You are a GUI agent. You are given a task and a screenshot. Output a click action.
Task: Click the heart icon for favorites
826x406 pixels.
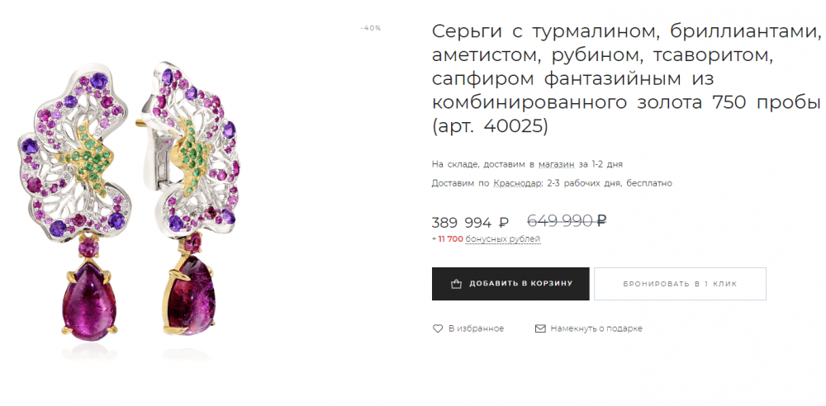[437, 328]
